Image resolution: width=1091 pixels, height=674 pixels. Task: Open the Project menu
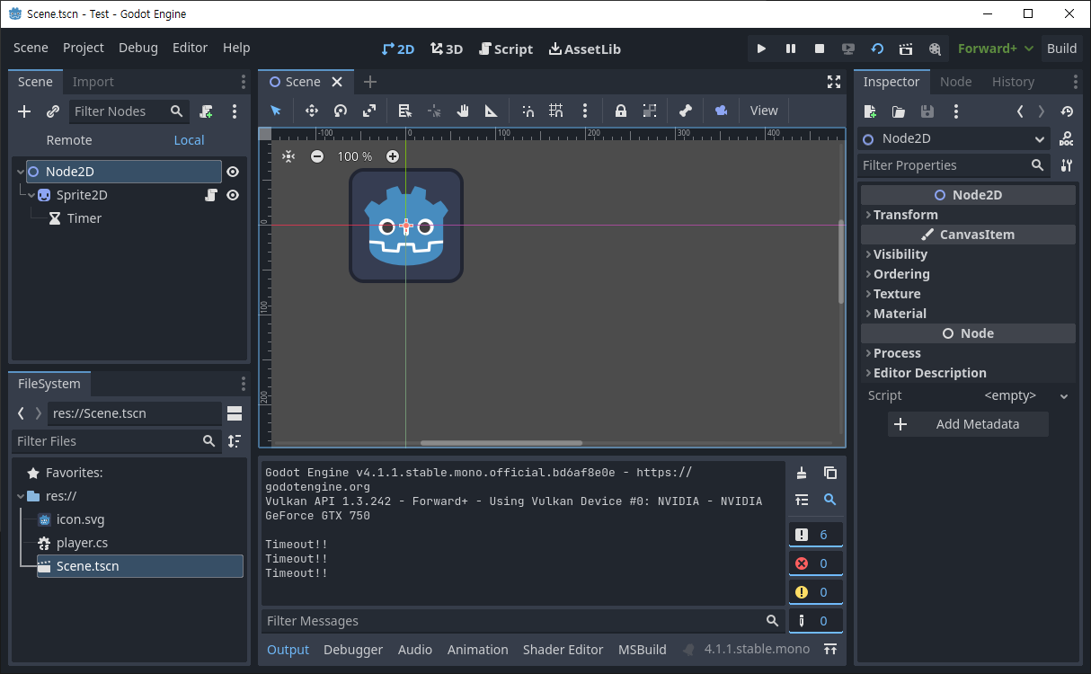[x=84, y=48]
